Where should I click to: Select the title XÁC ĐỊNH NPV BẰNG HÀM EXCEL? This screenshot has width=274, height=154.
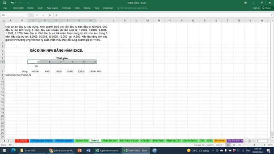56,50
